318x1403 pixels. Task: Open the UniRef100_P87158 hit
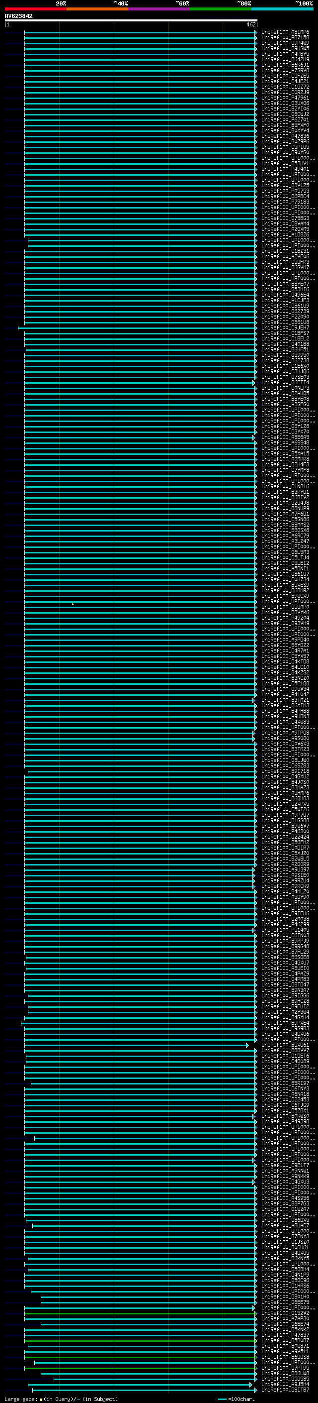[x=285, y=38]
